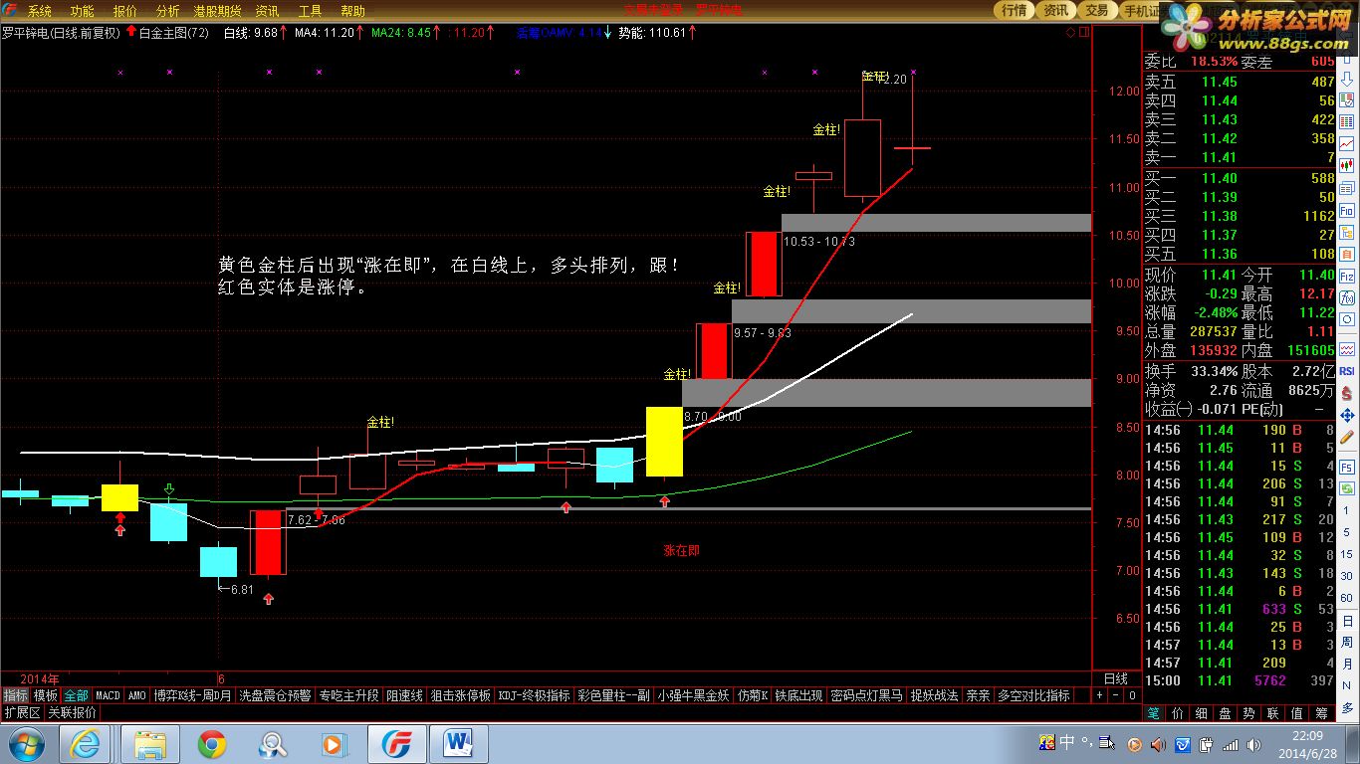Open the 多 multi-period option
This screenshot has width=1360, height=764.
1347,707
